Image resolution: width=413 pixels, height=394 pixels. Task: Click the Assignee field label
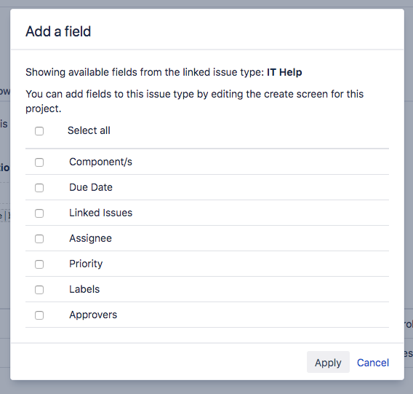pos(91,238)
